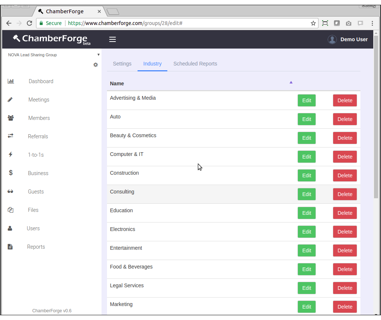
Task: Sort by Name column arrow
Action: pyautogui.click(x=291, y=82)
